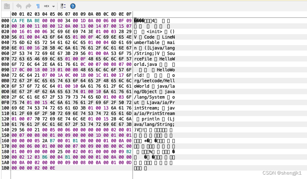Click ASCII text 'rg/leetcode/Hell' in row 0B0
This screenshot has height=179, width=307.
tap(154, 81)
